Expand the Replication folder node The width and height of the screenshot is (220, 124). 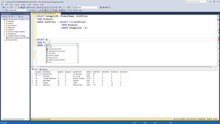4,28
